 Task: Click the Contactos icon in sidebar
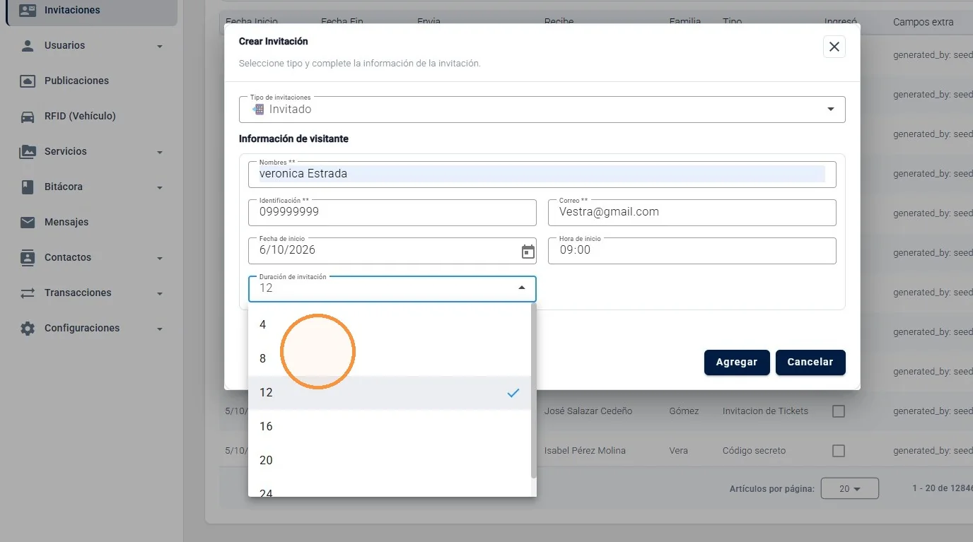[x=28, y=257]
